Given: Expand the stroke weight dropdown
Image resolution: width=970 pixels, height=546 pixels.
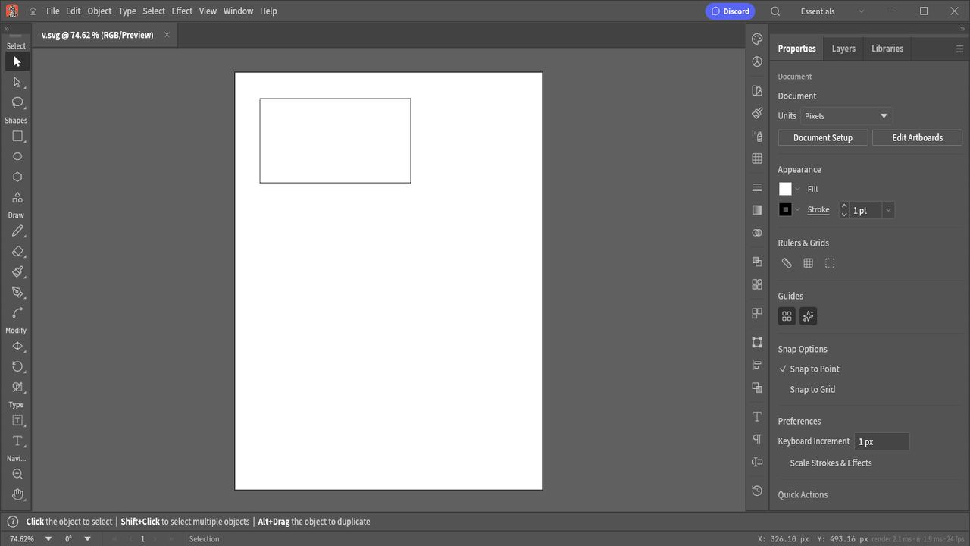Looking at the screenshot, I should tap(888, 210).
